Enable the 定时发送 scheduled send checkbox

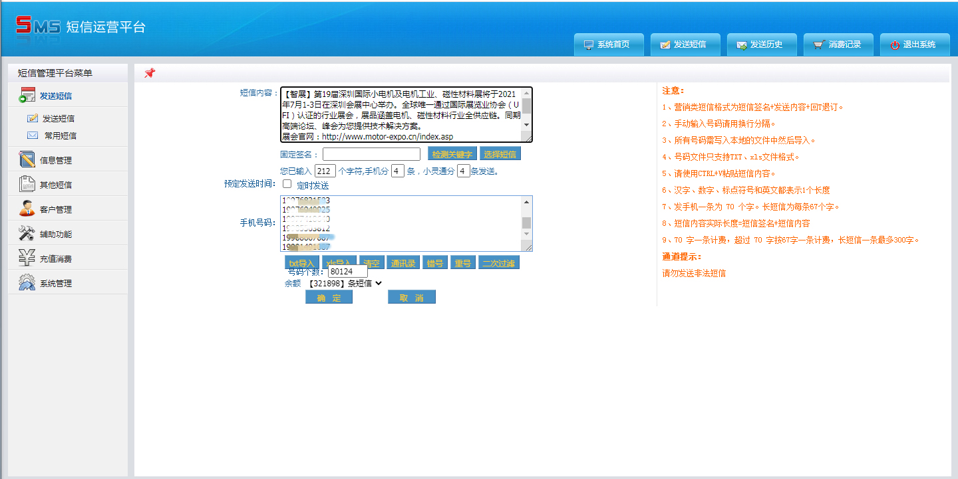coord(287,184)
